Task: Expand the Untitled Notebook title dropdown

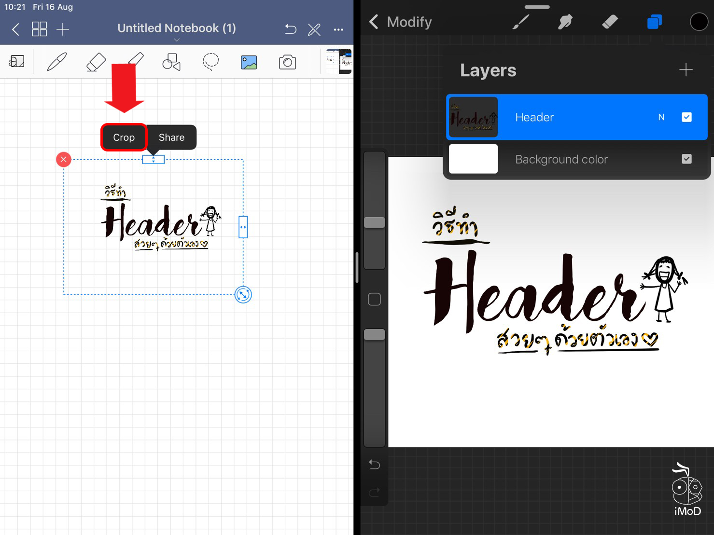Action: (x=177, y=39)
